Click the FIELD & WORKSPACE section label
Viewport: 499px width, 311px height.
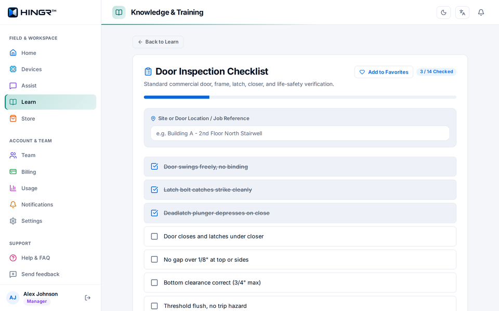pyautogui.click(x=33, y=38)
